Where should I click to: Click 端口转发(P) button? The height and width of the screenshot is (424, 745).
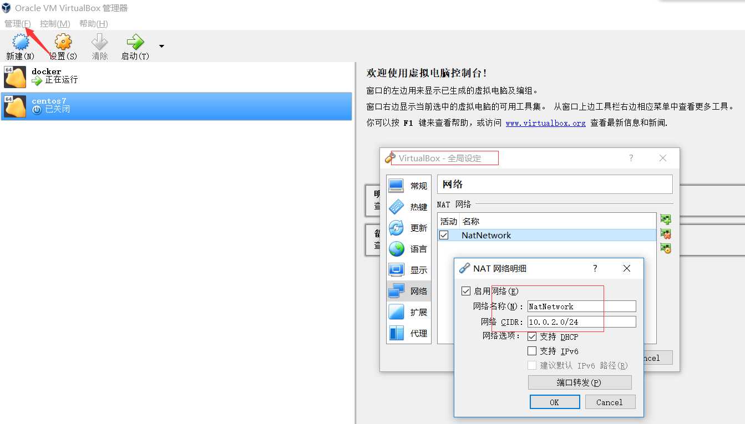580,382
